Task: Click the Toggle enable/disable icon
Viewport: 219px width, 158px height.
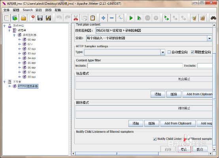Action: [x=120, y=18]
